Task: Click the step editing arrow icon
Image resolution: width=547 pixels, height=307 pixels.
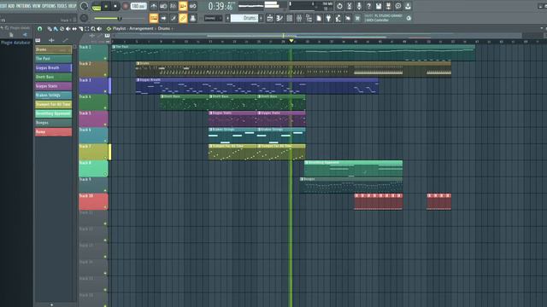Action: pyautogui.click(x=163, y=18)
